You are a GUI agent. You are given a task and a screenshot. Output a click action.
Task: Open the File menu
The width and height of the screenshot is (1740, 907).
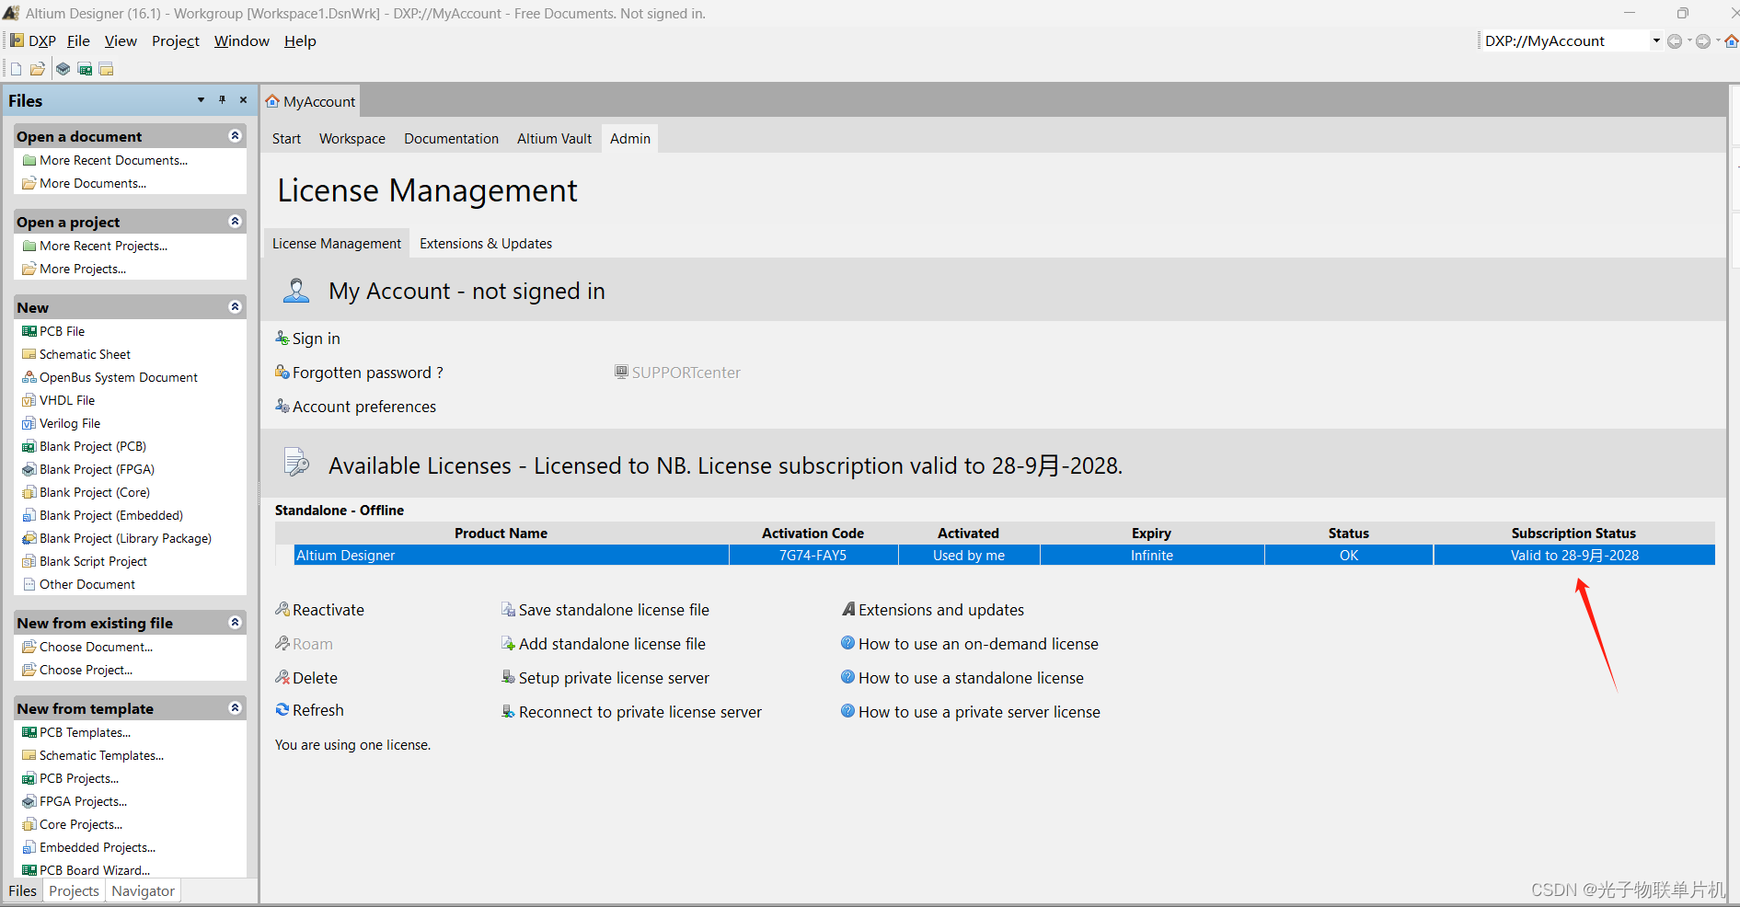click(x=78, y=40)
